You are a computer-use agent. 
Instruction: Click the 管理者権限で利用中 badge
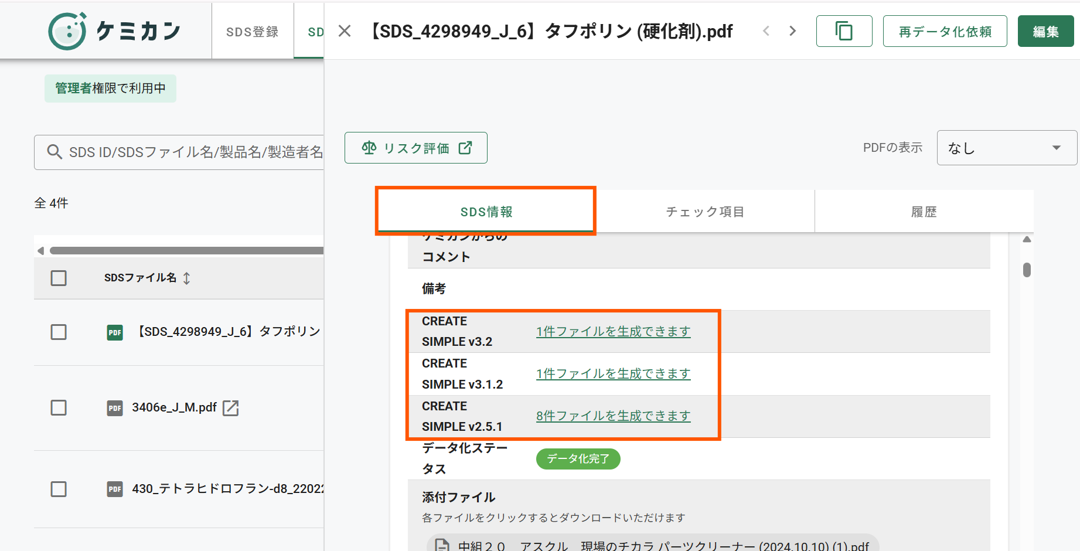coord(110,89)
